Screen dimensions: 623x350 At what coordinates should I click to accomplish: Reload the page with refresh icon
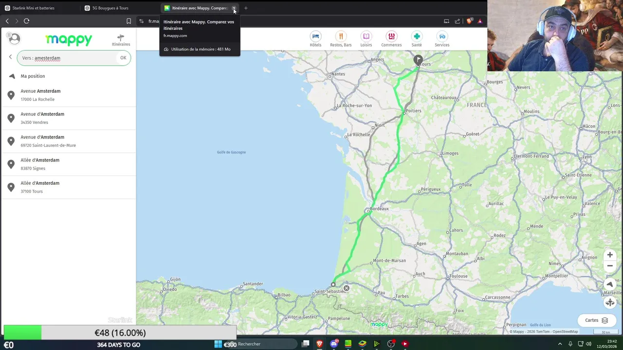[26, 21]
